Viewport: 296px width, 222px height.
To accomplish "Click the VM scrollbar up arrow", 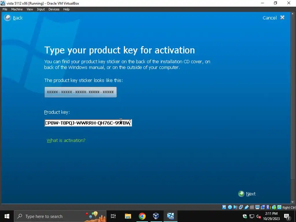I will 293,14.
